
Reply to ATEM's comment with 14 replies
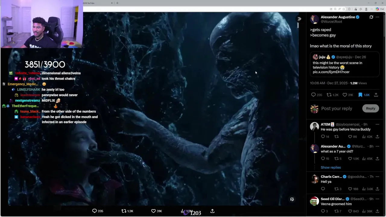click(325, 137)
